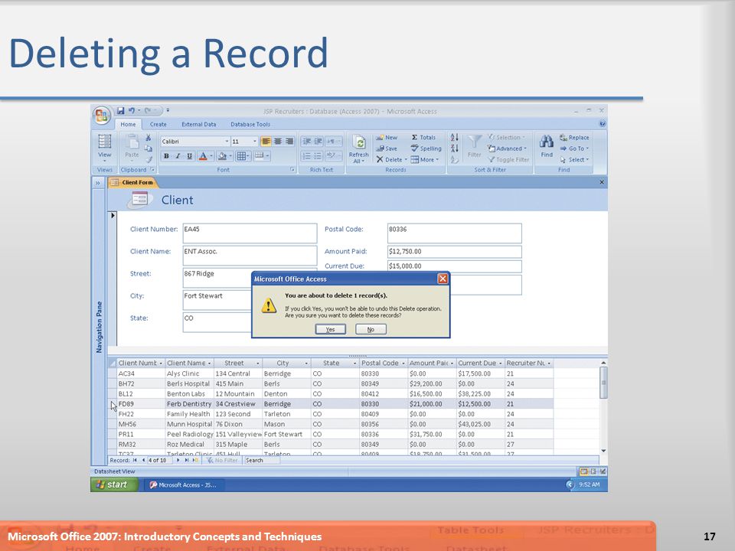Create new blank record from navigator
The width and height of the screenshot is (735, 551).
tap(194, 460)
